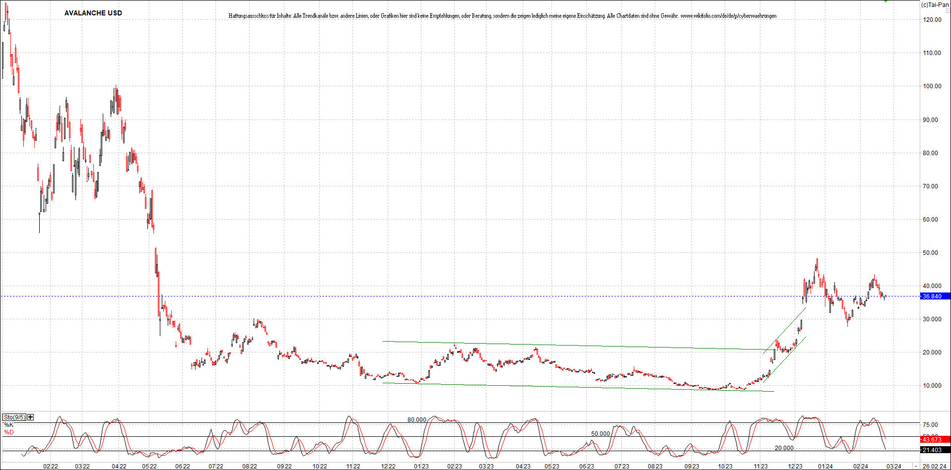
Task: Open the wikifolio.com link in disclaimer
Action: tap(730, 16)
